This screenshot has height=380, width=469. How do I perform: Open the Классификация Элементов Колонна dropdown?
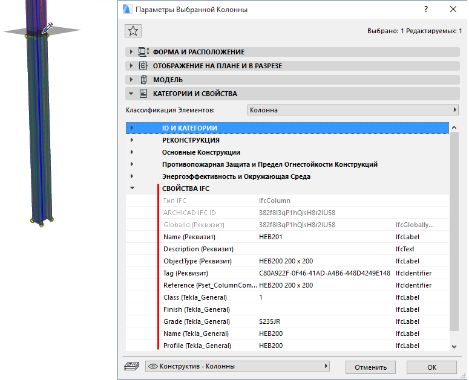click(x=353, y=110)
